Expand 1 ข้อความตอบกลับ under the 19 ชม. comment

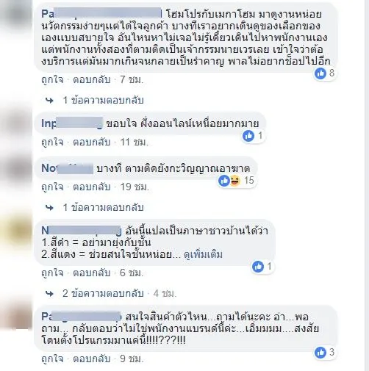(103, 208)
